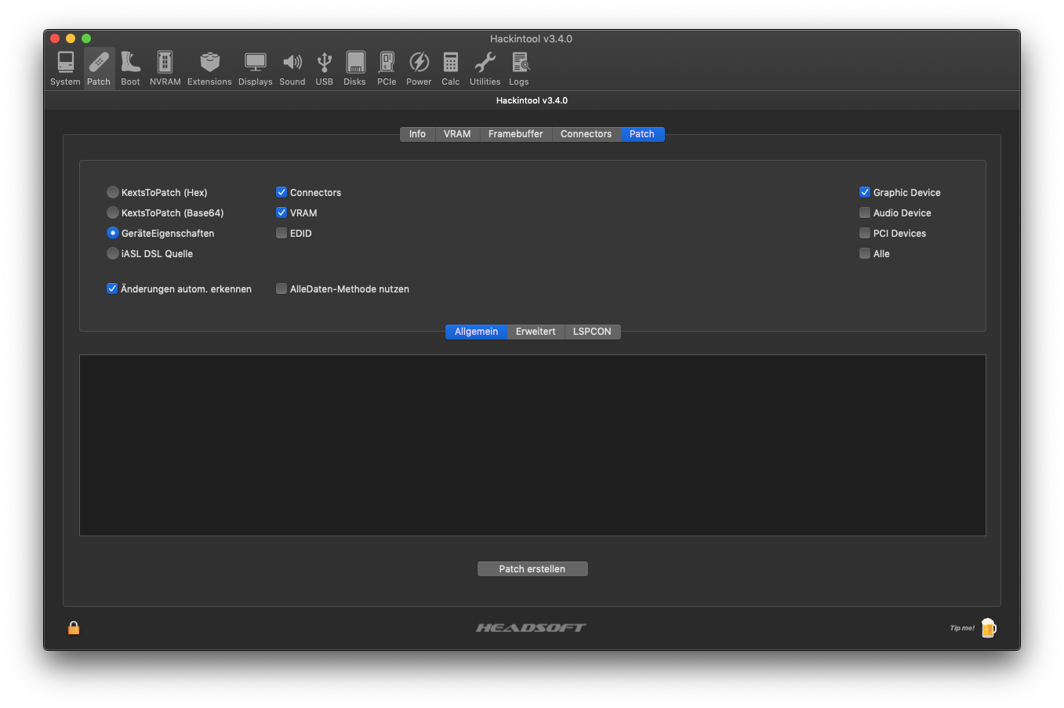
Task: Click the Patch erstellen button
Action: tap(532, 569)
